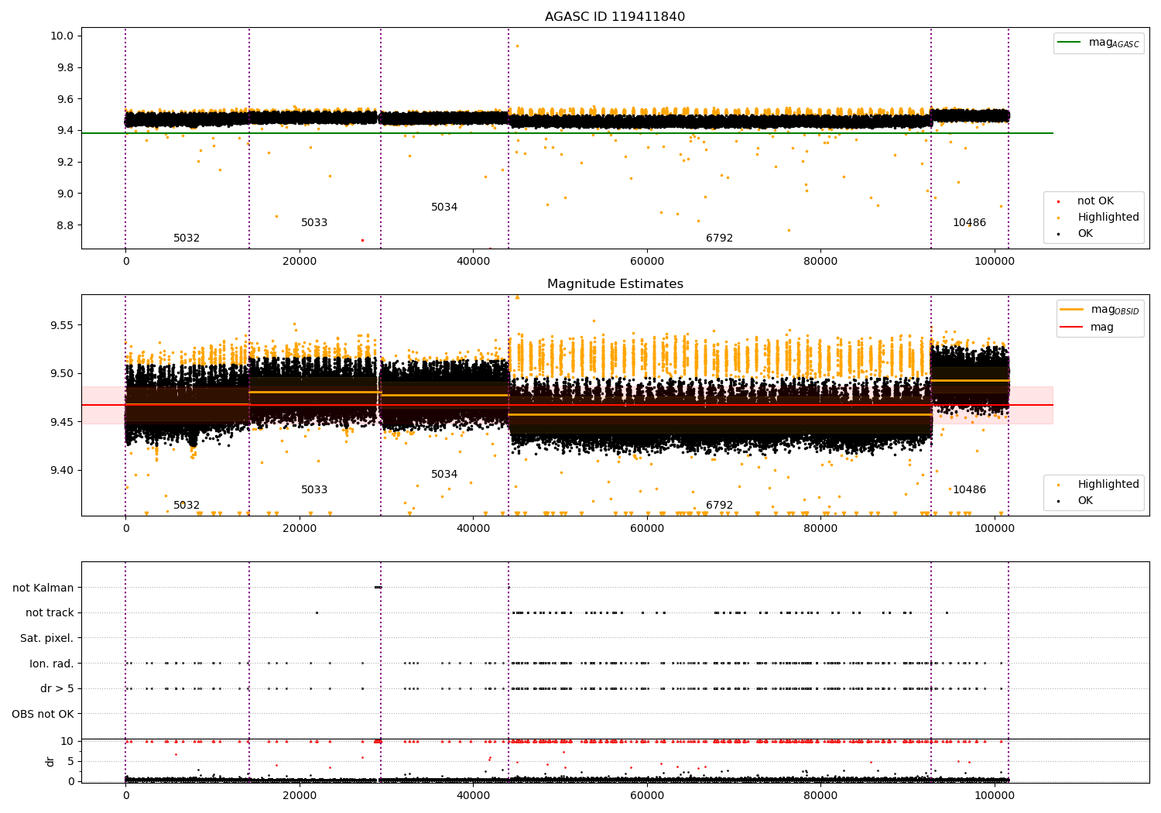This screenshot has width=1161, height=813.
Task: Click the 9.2 y-axis tick label
Action: pyautogui.click(x=65, y=162)
